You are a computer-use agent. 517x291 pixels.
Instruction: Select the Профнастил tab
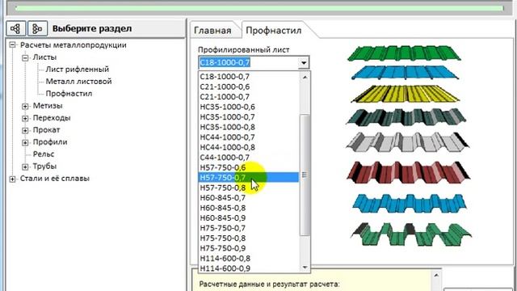coord(274,31)
